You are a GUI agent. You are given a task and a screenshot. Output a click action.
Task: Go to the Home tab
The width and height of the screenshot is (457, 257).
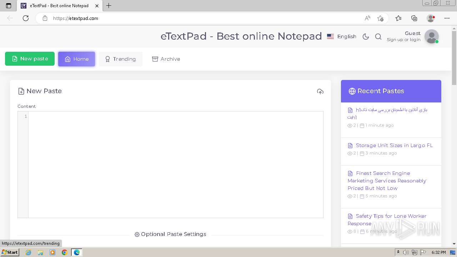[x=77, y=59]
